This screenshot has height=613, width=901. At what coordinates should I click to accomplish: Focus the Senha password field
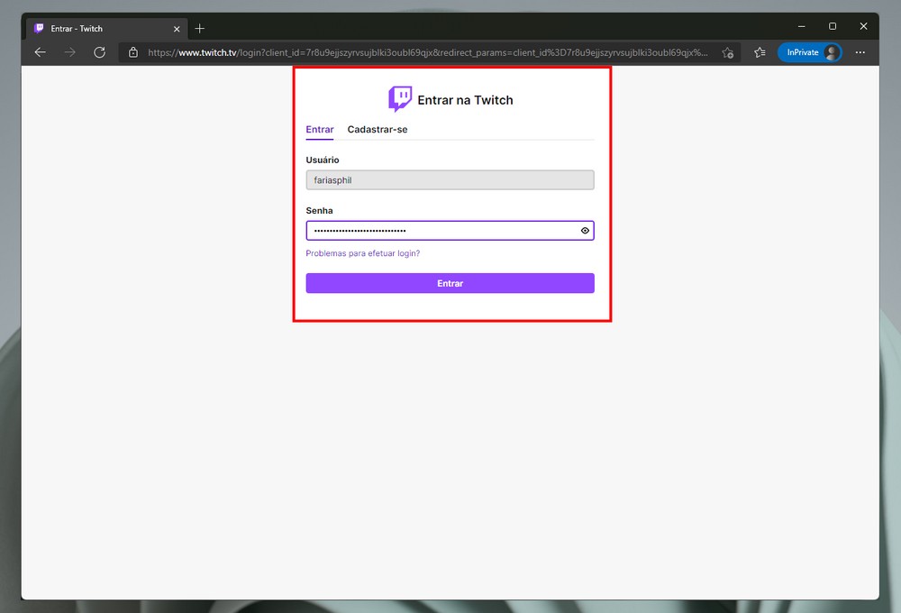[441, 231]
